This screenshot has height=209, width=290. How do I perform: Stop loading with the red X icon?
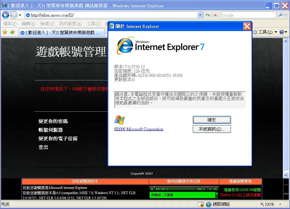[215, 15]
